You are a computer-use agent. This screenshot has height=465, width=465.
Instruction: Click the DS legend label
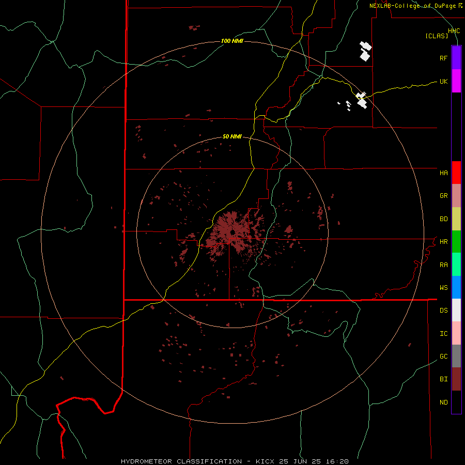tap(443, 311)
